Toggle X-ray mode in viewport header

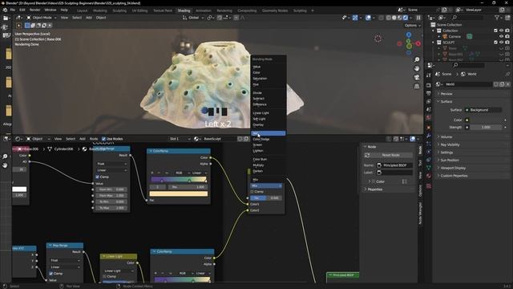click(x=381, y=18)
